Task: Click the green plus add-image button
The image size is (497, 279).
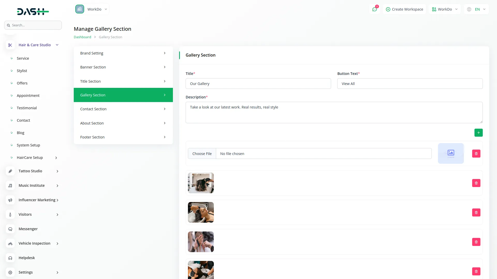Action: click(x=478, y=133)
